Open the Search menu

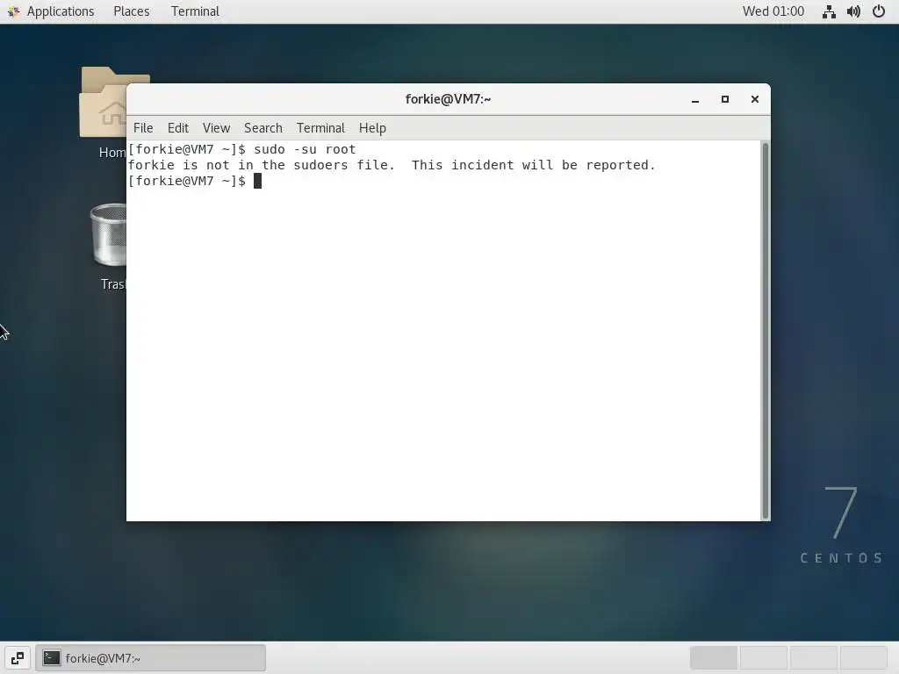[263, 128]
